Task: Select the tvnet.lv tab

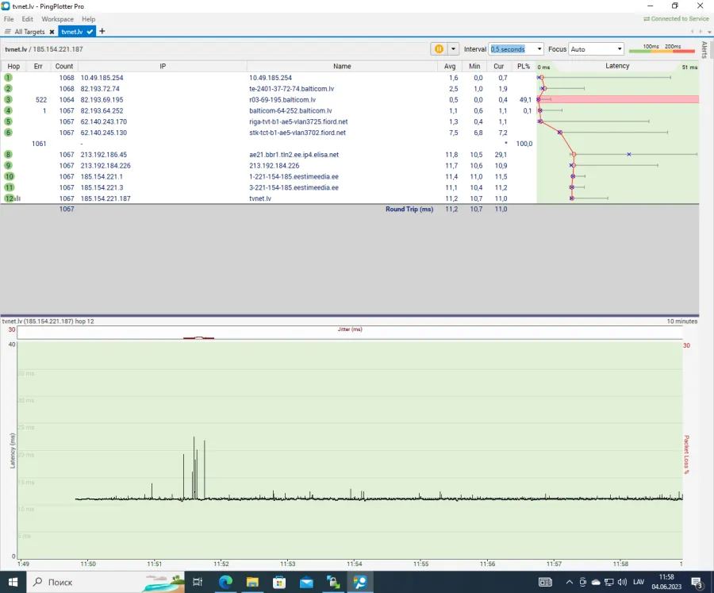Action: click(x=72, y=32)
